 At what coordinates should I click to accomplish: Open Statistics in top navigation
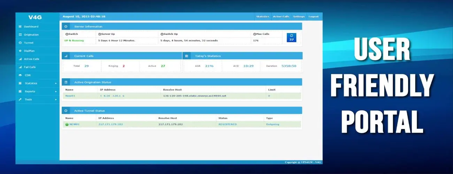(x=263, y=17)
